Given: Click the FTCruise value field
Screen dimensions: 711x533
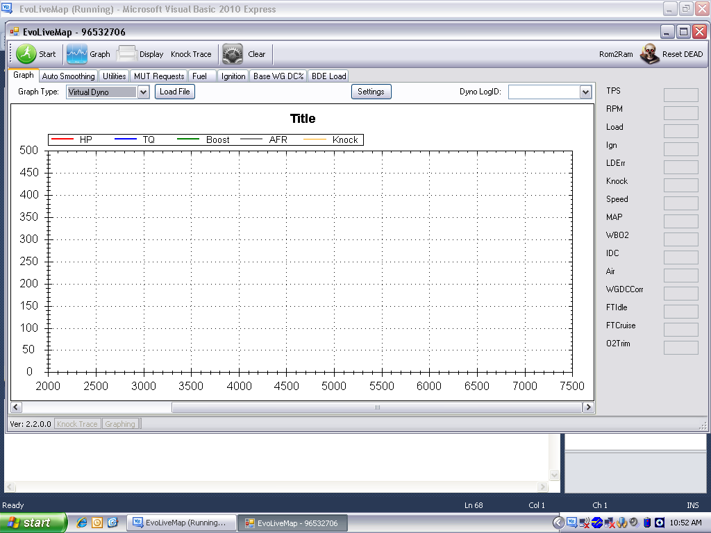Looking at the screenshot, I should coord(680,330).
